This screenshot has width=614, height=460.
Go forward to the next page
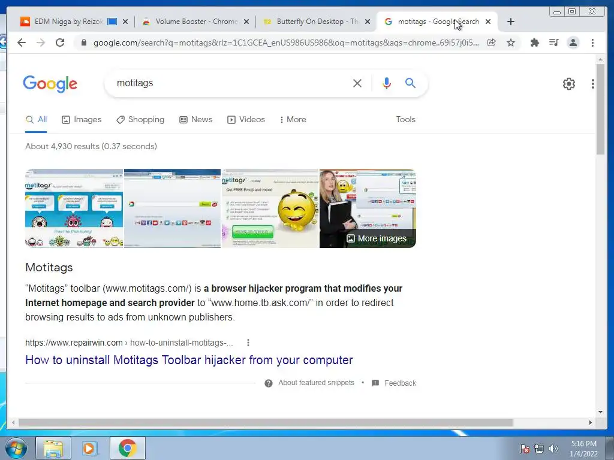(x=41, y=43)
